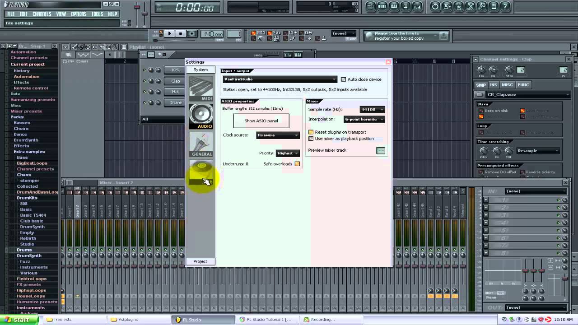Open the project info toolbar icon
The height and width of the screenshot is (325, 578).
pyautogui.click(x=494, y=6)
